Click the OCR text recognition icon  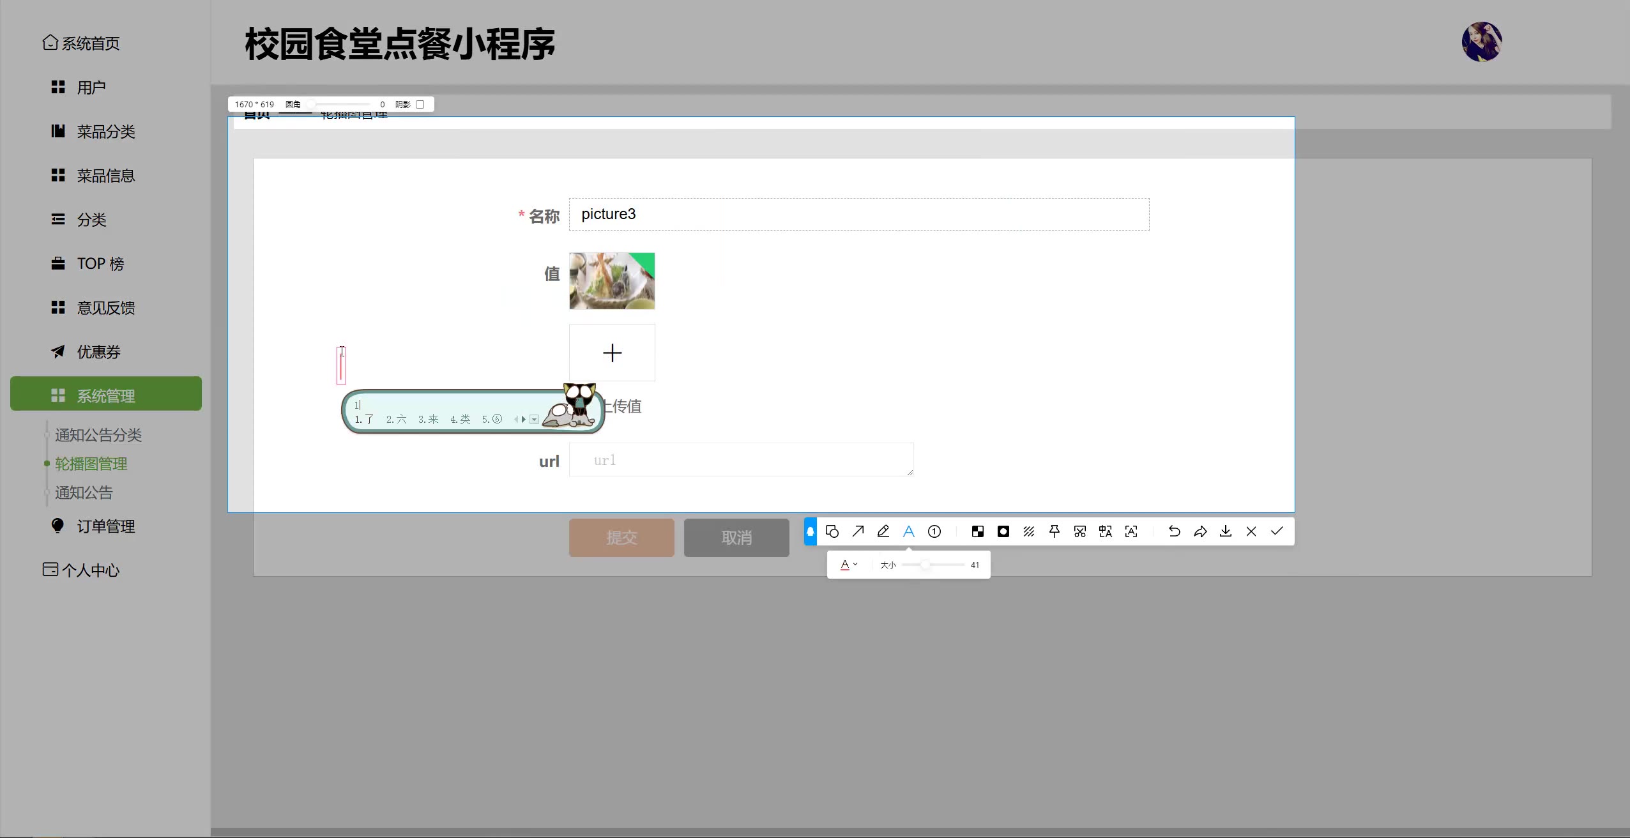pyautogui.click(x=1131, y=531)
